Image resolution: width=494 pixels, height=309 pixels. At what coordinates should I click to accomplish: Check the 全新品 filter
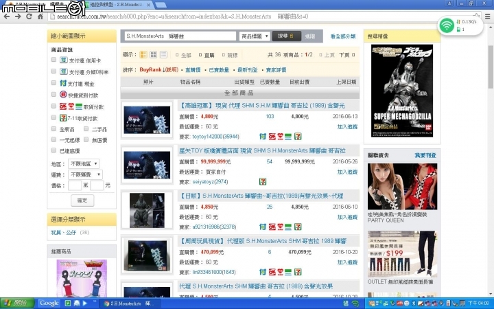(x=54, y=128)
